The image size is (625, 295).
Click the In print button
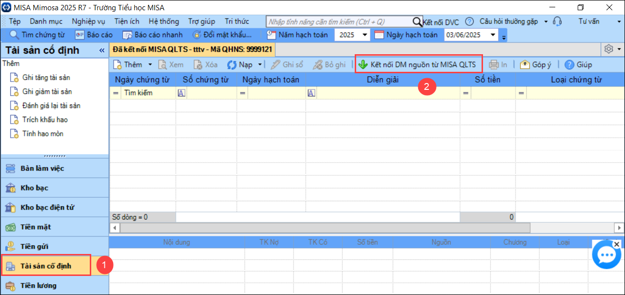(498, 64)
